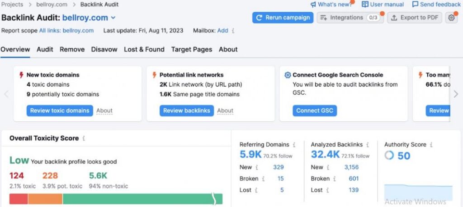This screenshot has height=207, width=463.
Task: Click info icon beside Referring Domains Lost
Action: (256, 190)
